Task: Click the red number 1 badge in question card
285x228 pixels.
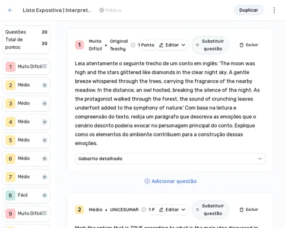Action: coord(80,45)
